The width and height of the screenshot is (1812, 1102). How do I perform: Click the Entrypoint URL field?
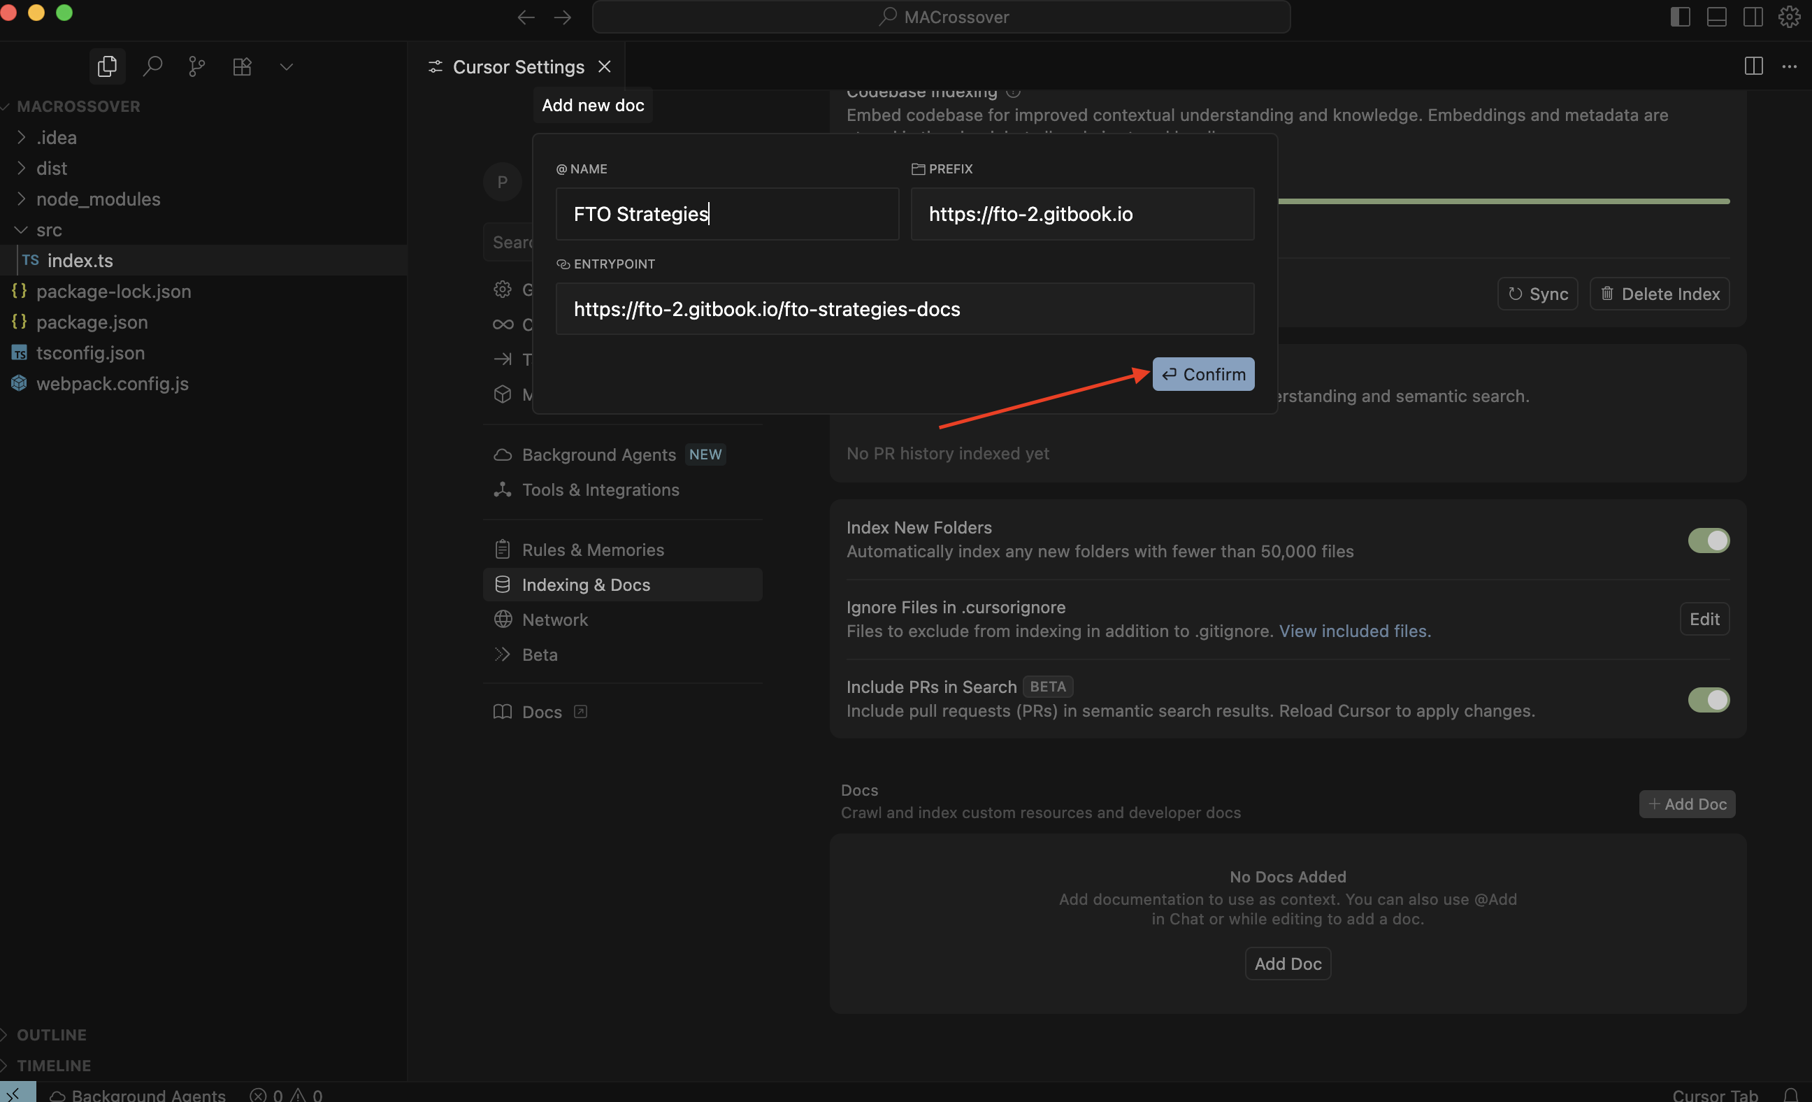[x=905, y=309]
